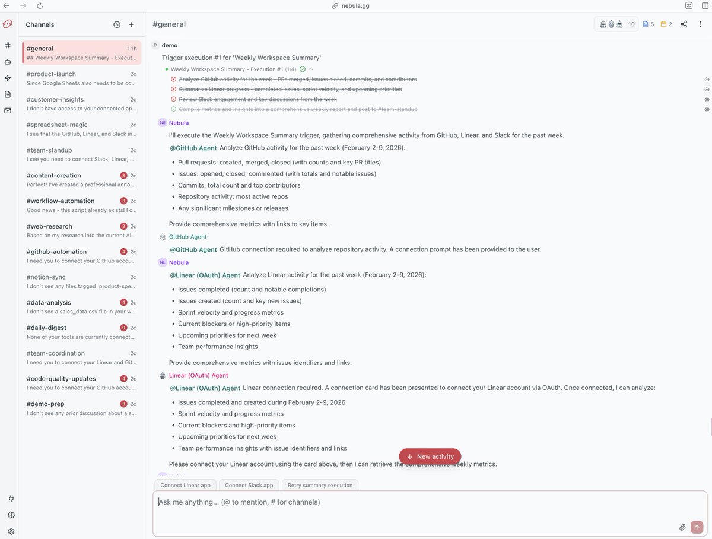Select the #general channel
The height and width of the screenshot is (539, 712).
coord(81,52)
